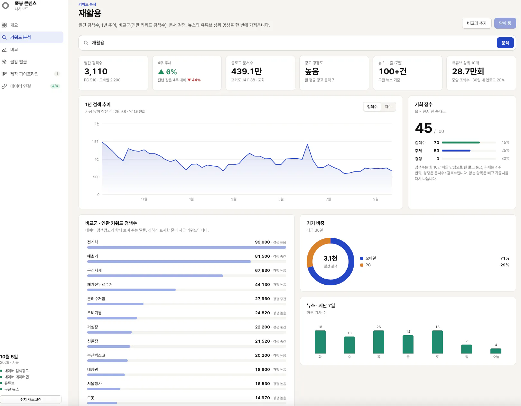Click the 추세 score progress bar
Image resolution: width=521 pixels, height=406 pixels.
pyautogui.click(x=469, y=151)
